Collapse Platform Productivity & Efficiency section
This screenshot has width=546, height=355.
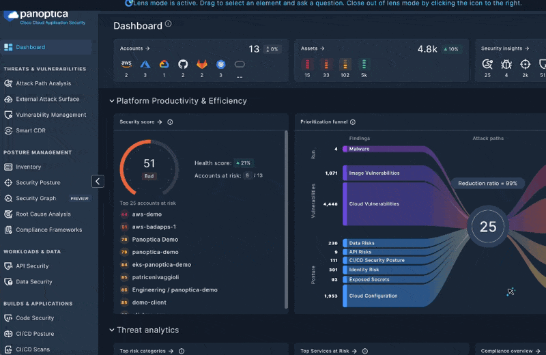tap(112, 101)
